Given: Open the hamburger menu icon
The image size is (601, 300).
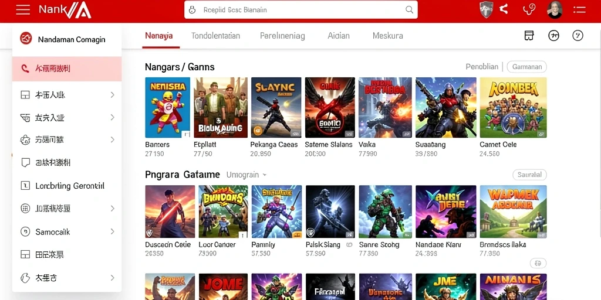Looking at the screenshot, I should 23,9.
